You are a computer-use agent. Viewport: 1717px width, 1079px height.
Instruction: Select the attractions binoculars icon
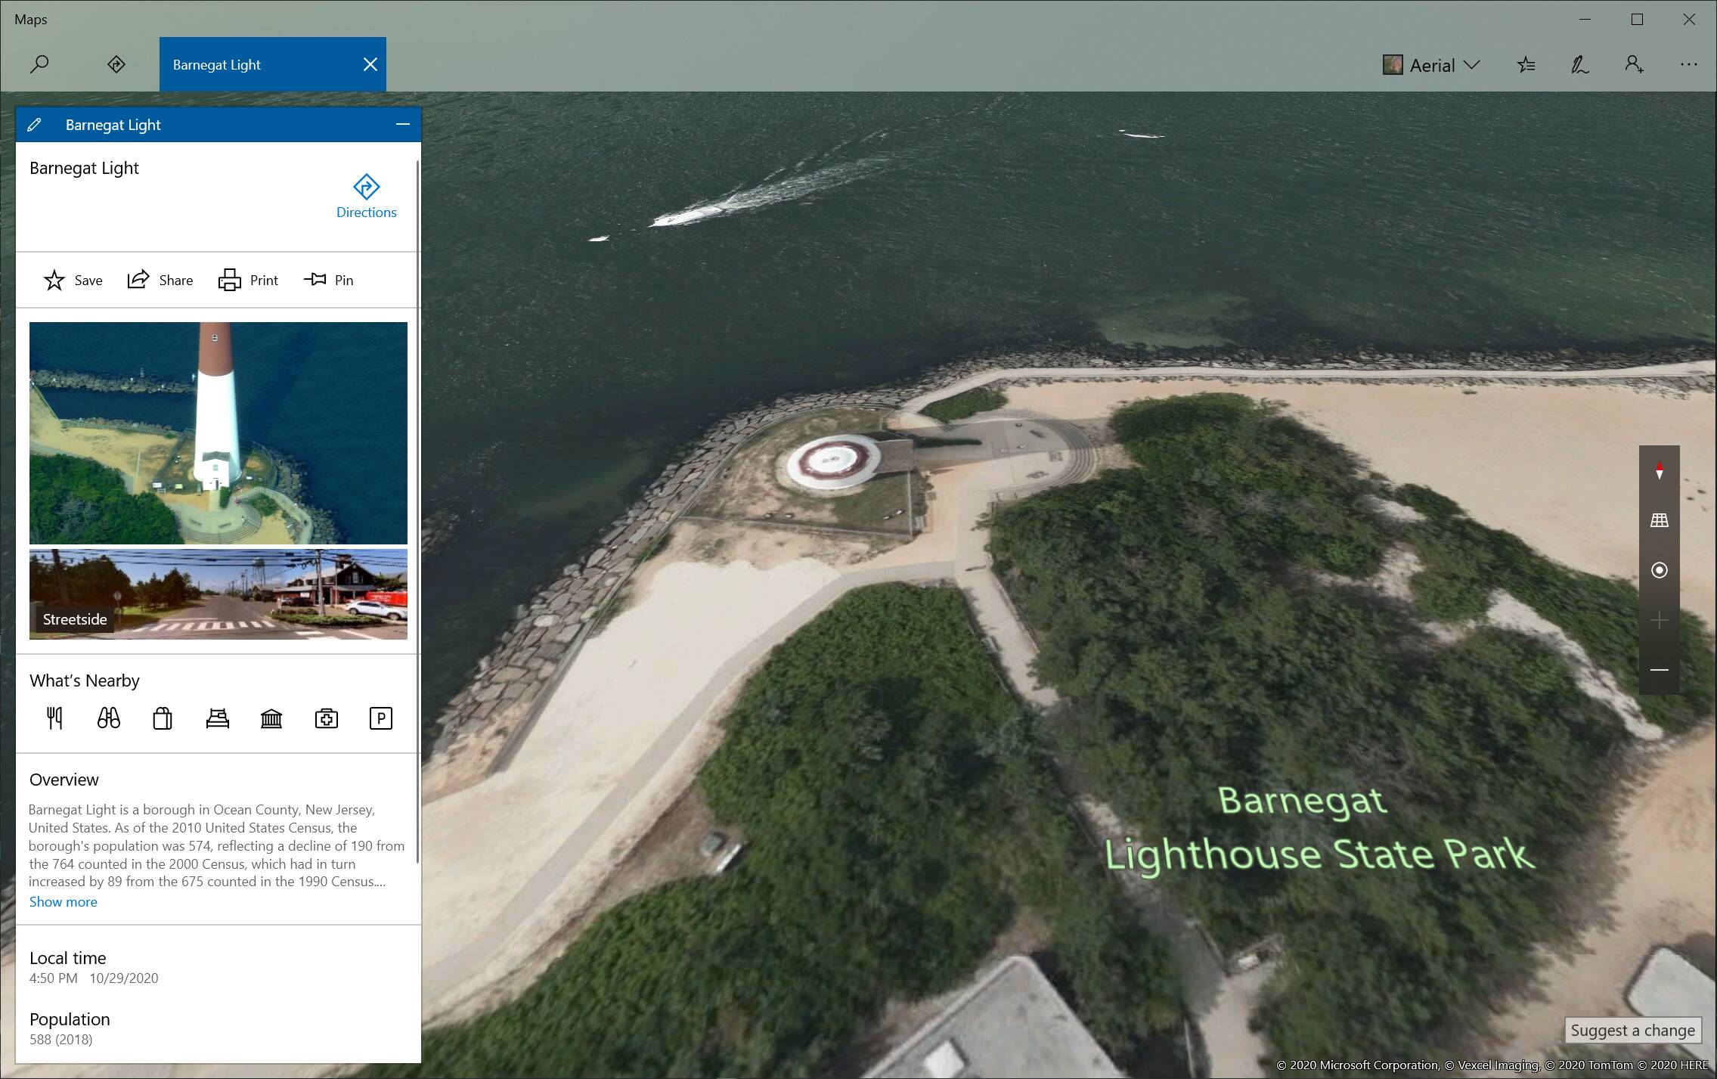point(108,718)
